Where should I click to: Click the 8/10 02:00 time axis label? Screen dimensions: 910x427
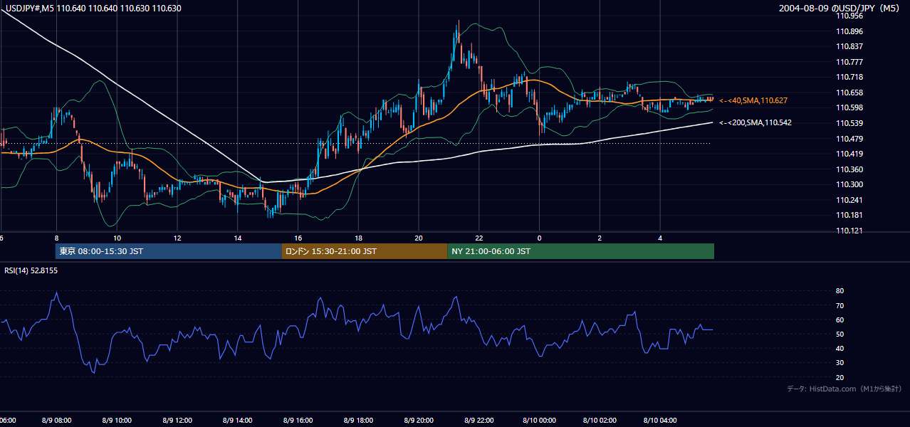coord(600,421)
